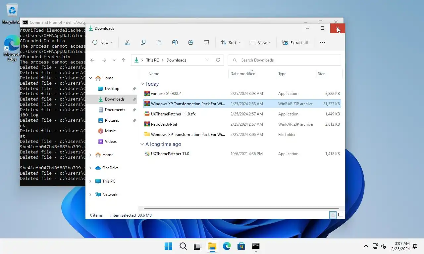Sort by Name column header
This screenshot has width=424, height=254.
(x=153, y=74)
